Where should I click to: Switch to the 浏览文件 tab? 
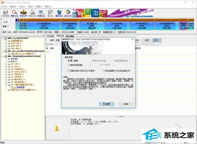pos(60,36)
